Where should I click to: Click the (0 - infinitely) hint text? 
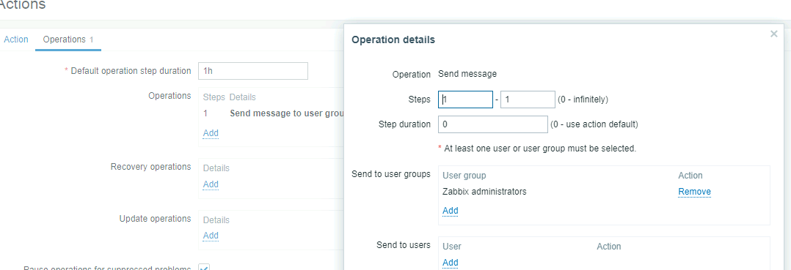click(x=583, y=100)
